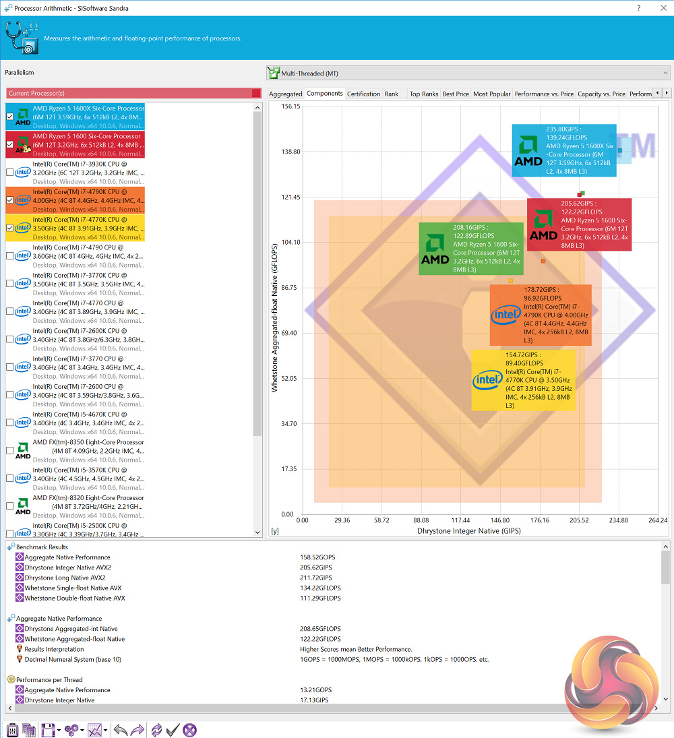
Task: Uncheck the Intel Core i7-4790K processor
Action: [9, 200]
